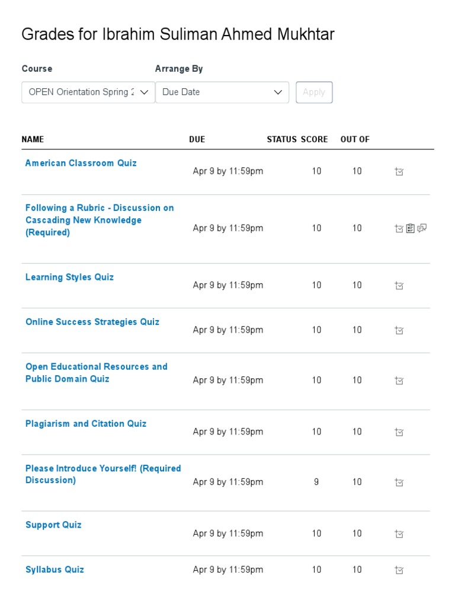The image size is (455, 607).
Task: Open score details icon on Following a Rubric row
Action: pos(399,228)
